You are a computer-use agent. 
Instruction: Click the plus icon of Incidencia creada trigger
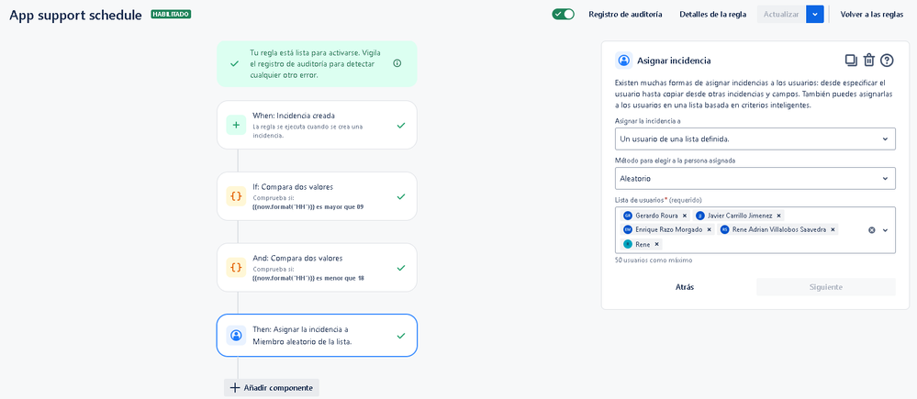tap(236, 125)
